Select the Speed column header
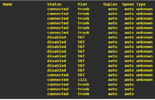The width and height of the screenshot is (155, 100). coord(128,4)
